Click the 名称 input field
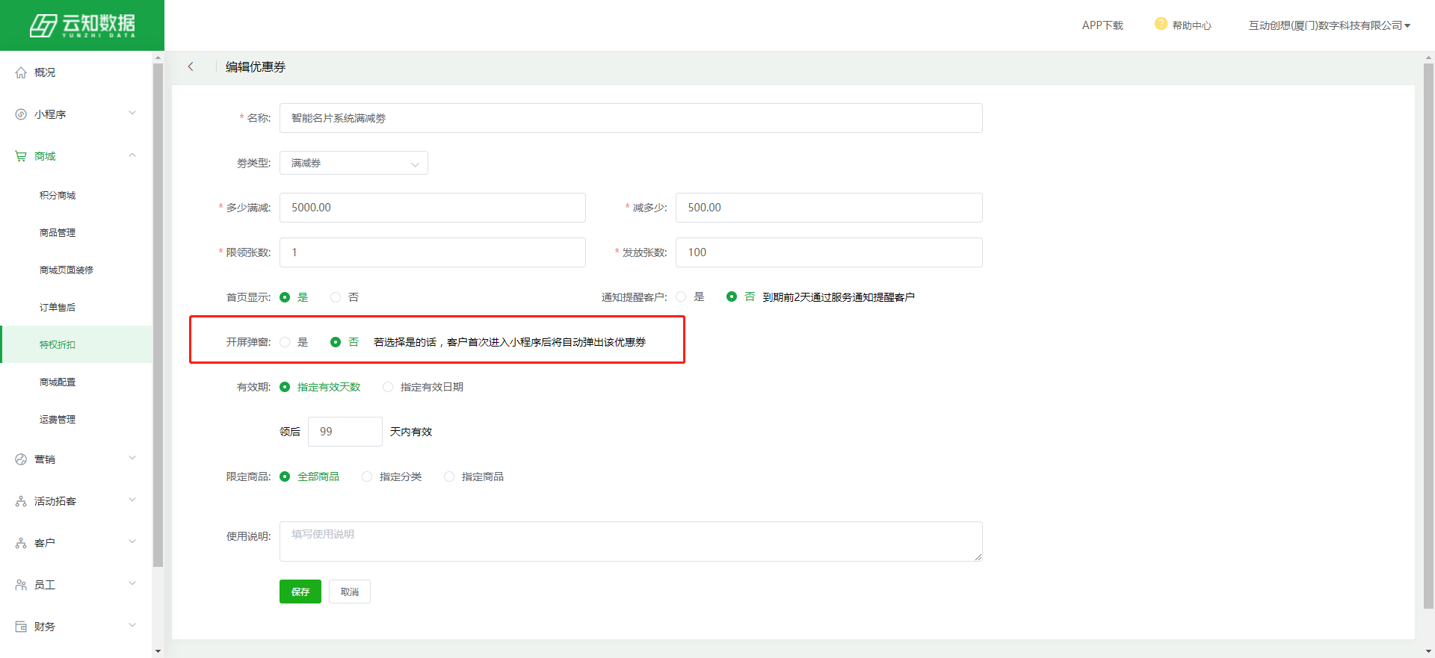The height and width of the screenshot is (658, 1435). pos(631,118)
